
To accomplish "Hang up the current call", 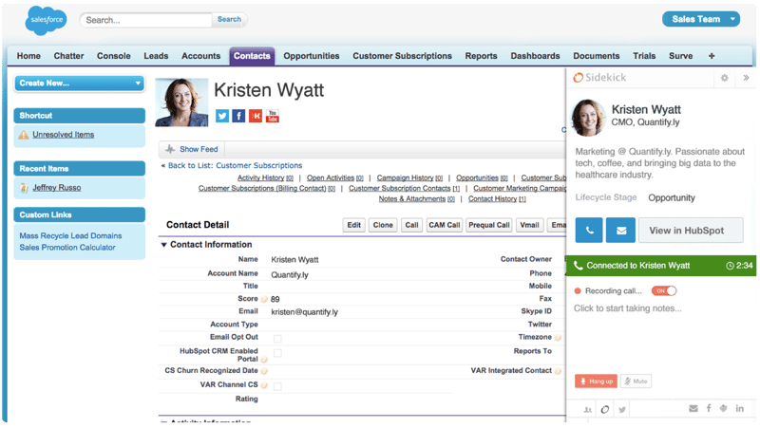I will (597, 381).
